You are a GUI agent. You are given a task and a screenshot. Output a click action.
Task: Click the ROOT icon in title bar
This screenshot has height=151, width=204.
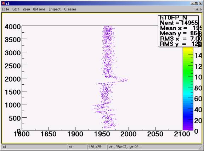[4, 4]
